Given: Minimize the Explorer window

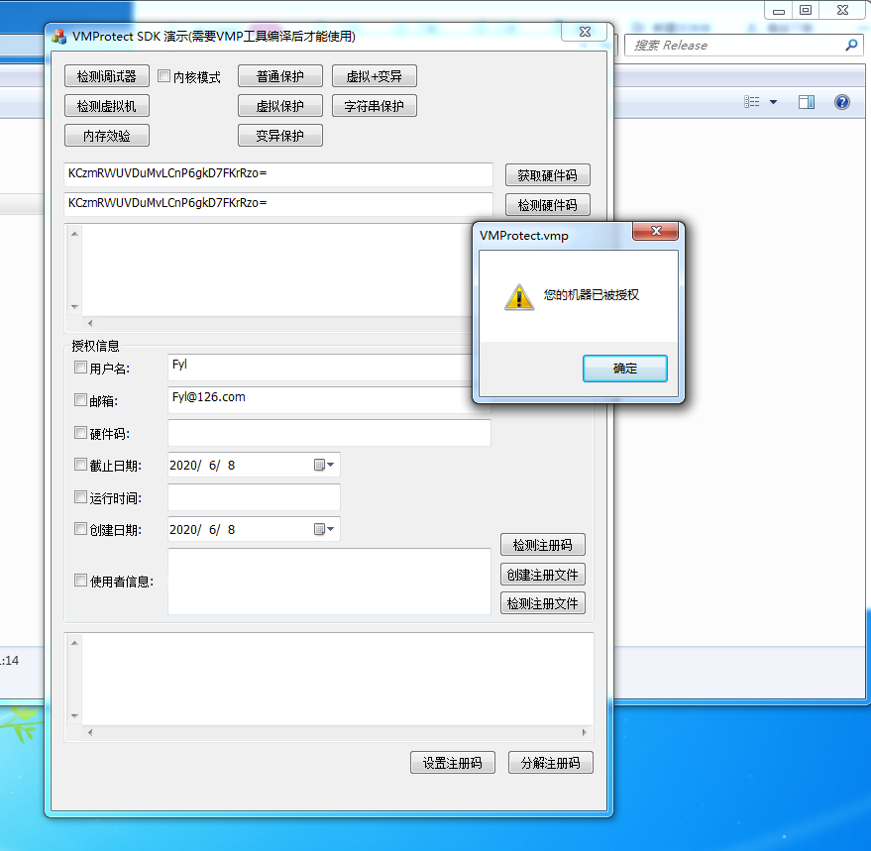Looking at the screenshot, I should click(x=779, y=11).
